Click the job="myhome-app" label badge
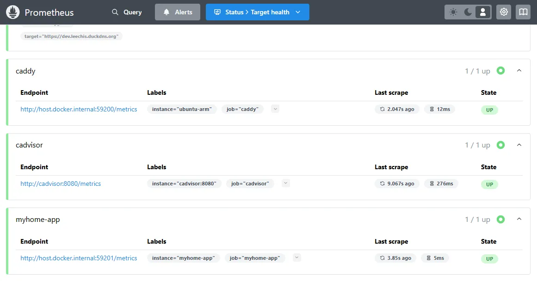The width and height of the screenshot is (537, 282). (255, 258)
